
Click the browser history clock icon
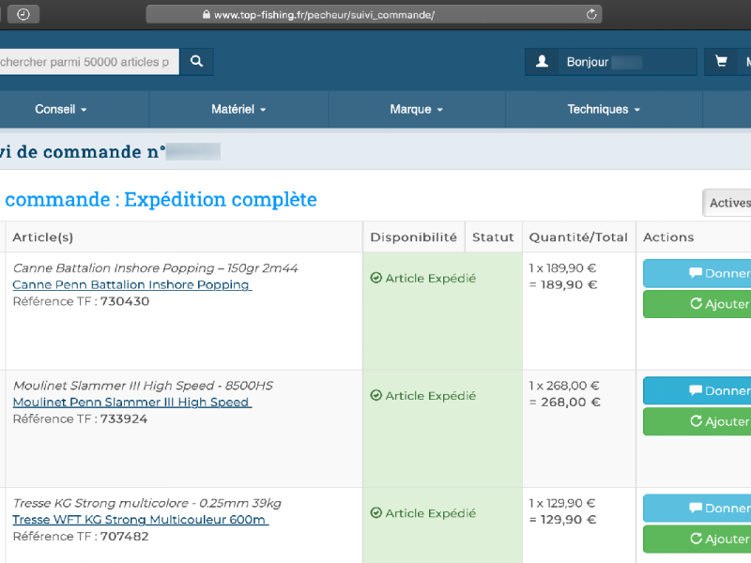[23, 15]
